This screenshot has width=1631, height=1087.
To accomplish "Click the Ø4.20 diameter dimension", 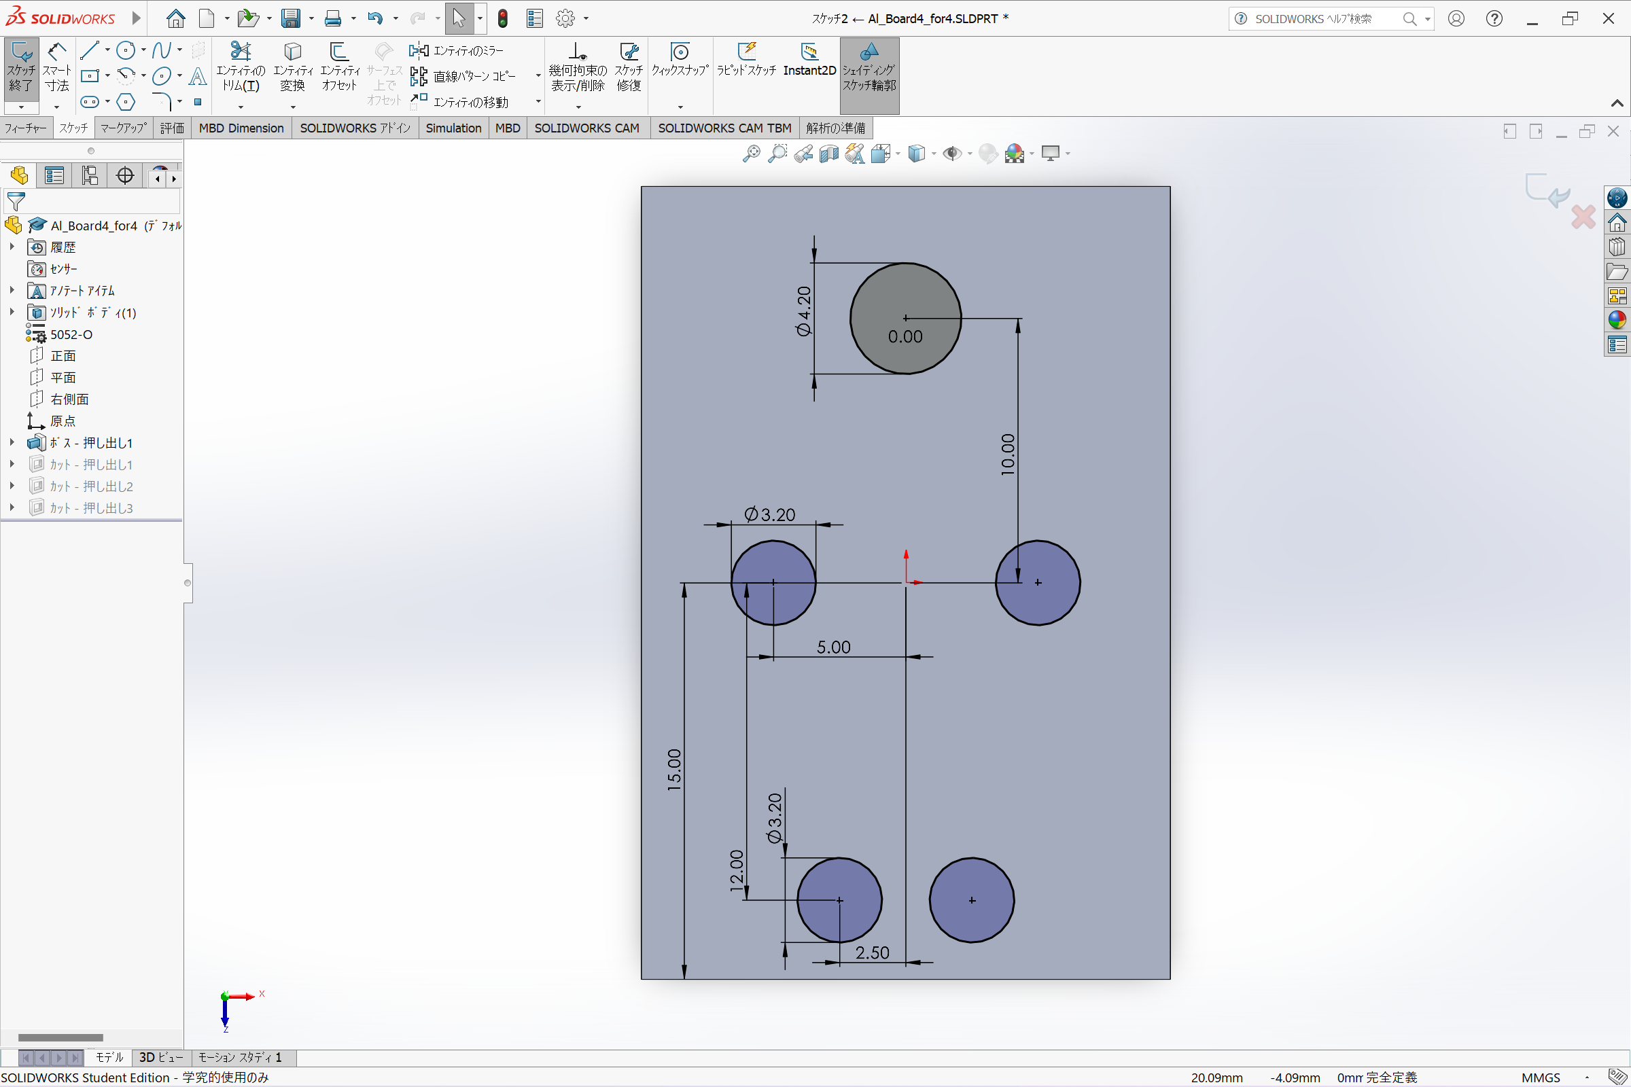I will click(x=803, y=310).
